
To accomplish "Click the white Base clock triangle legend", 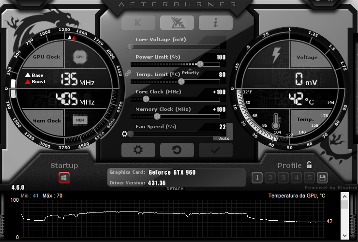I will (28, 75).
